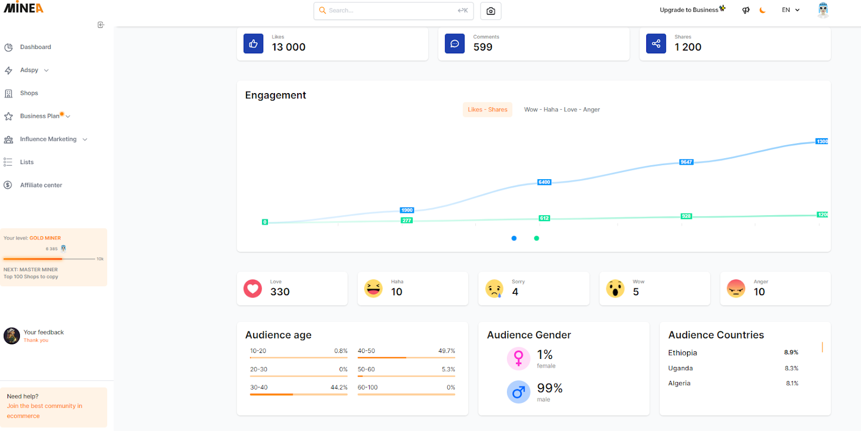
Task: Open the Dashboard menu item
Action: (x=36, y=47)
